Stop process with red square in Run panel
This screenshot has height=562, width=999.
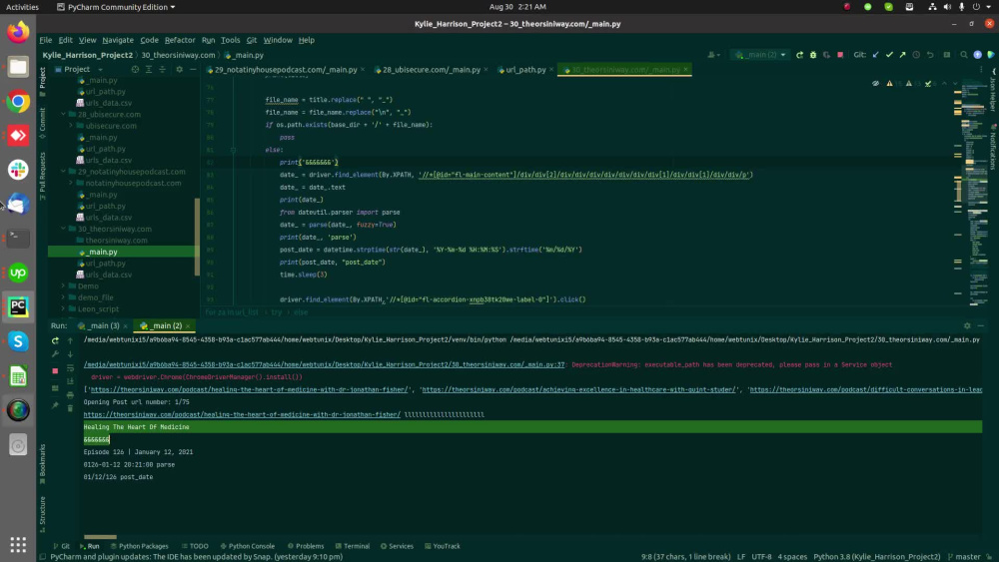tap(55, 370)
